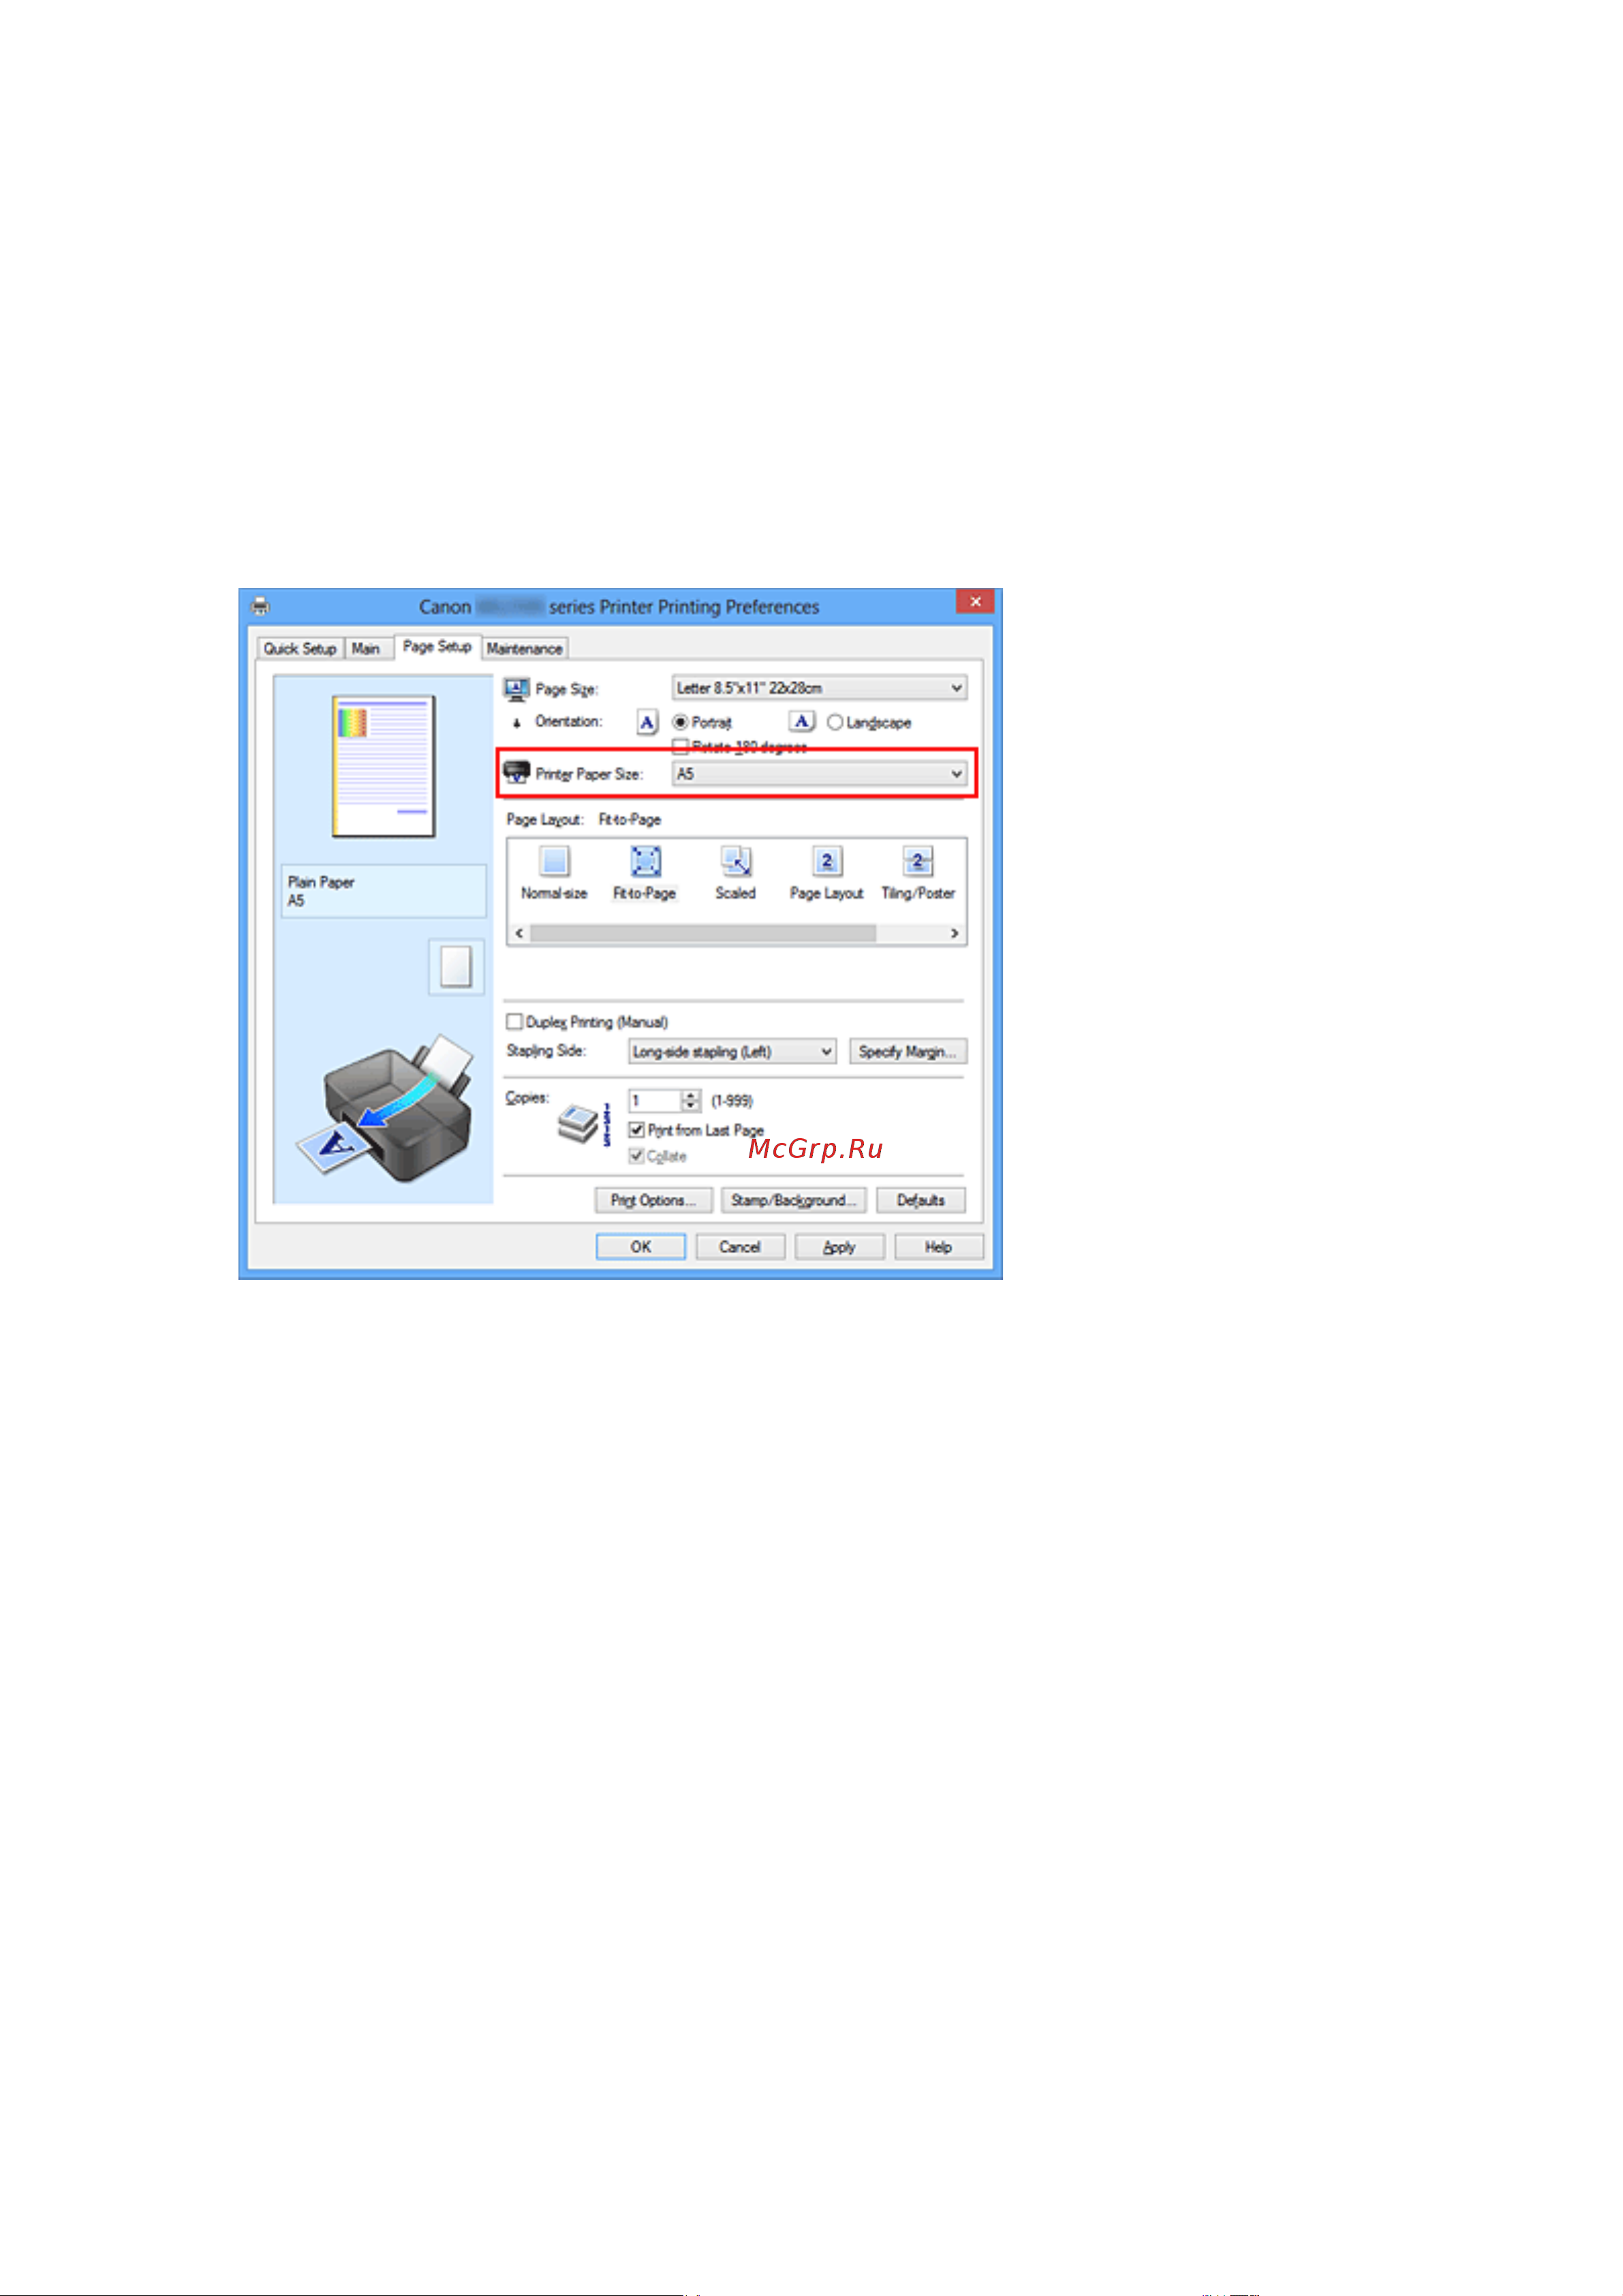This screenshot has width=1623, height=2296.
Task: Switch to the Quick Setup tab
Action: point(300,649)
